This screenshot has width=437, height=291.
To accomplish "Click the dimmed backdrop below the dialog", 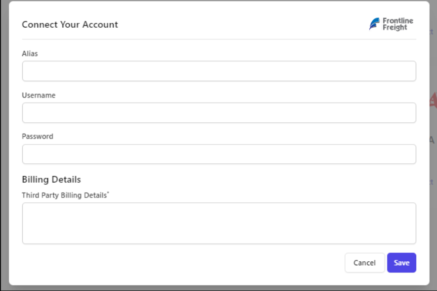I will pos(218,288).
